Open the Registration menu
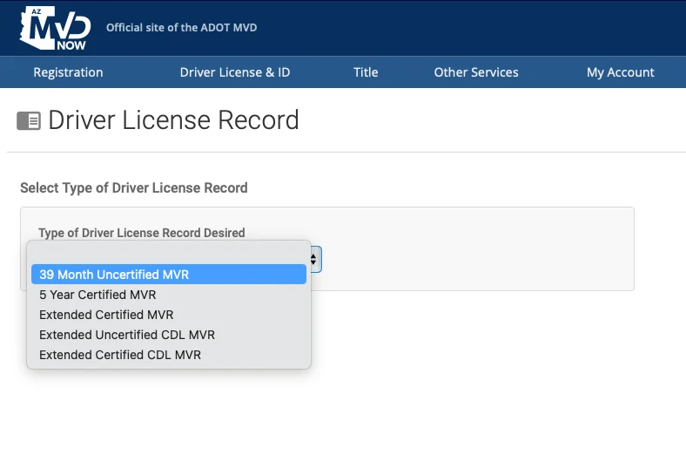686x462 pixels. pyautogui.click(x=68, y=72)
